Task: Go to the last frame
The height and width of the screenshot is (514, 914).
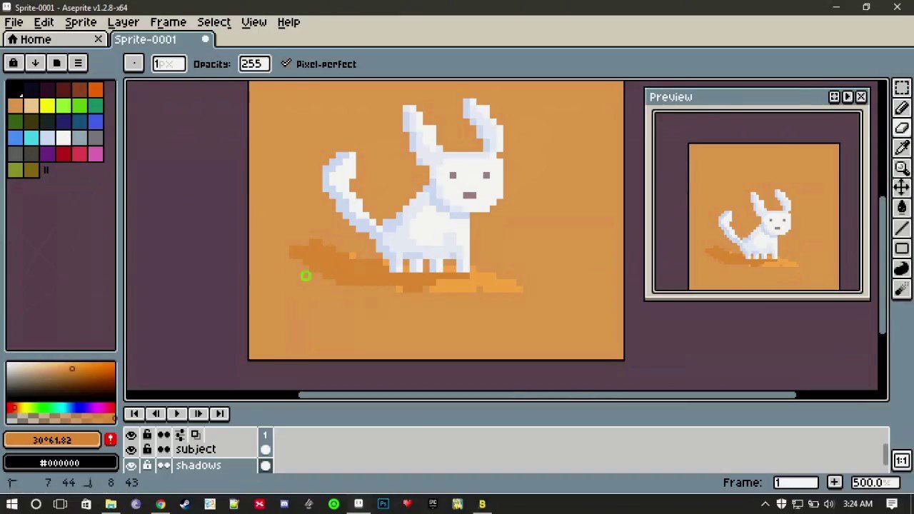Action: (x=220, y=413)
